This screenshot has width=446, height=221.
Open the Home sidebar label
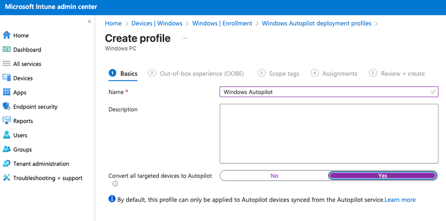(x=21, y=35)
